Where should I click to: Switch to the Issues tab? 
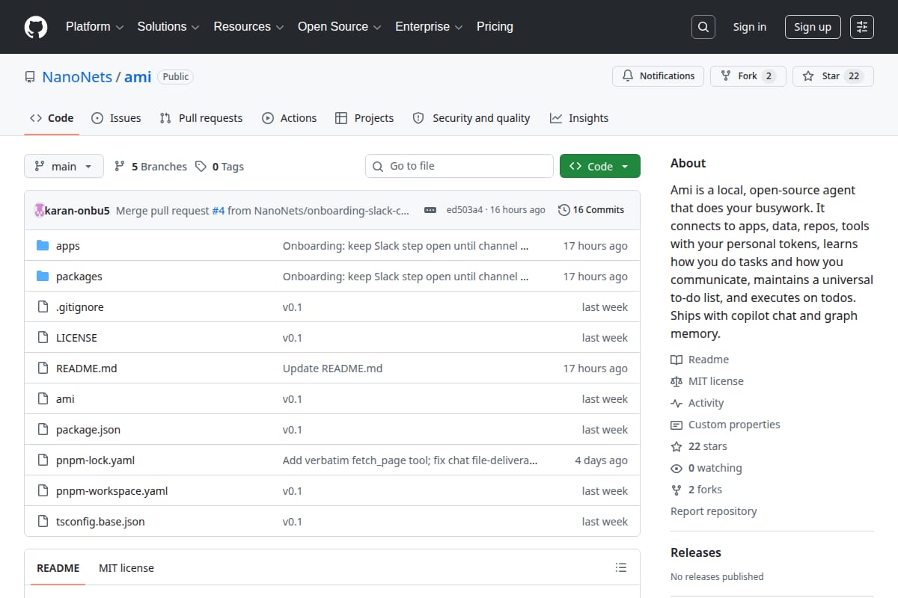pos(116,118)
